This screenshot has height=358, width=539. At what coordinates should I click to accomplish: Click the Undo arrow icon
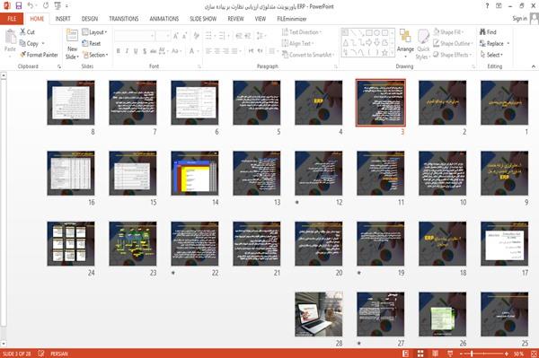click(30, 5)
